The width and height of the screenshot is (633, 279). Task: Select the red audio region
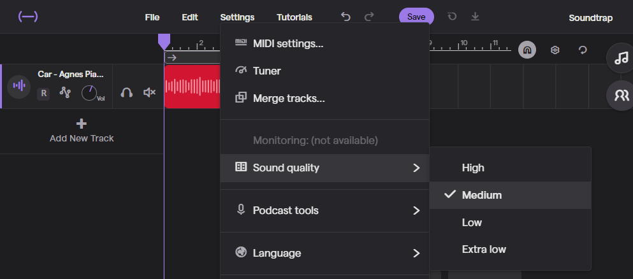(x=193, y=87)
